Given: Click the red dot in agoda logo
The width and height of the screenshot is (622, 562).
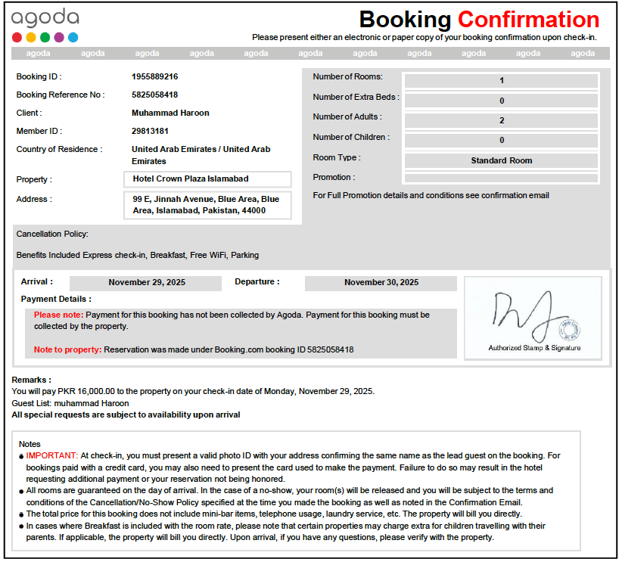Looking at the screenshot, I should (17, 37).
